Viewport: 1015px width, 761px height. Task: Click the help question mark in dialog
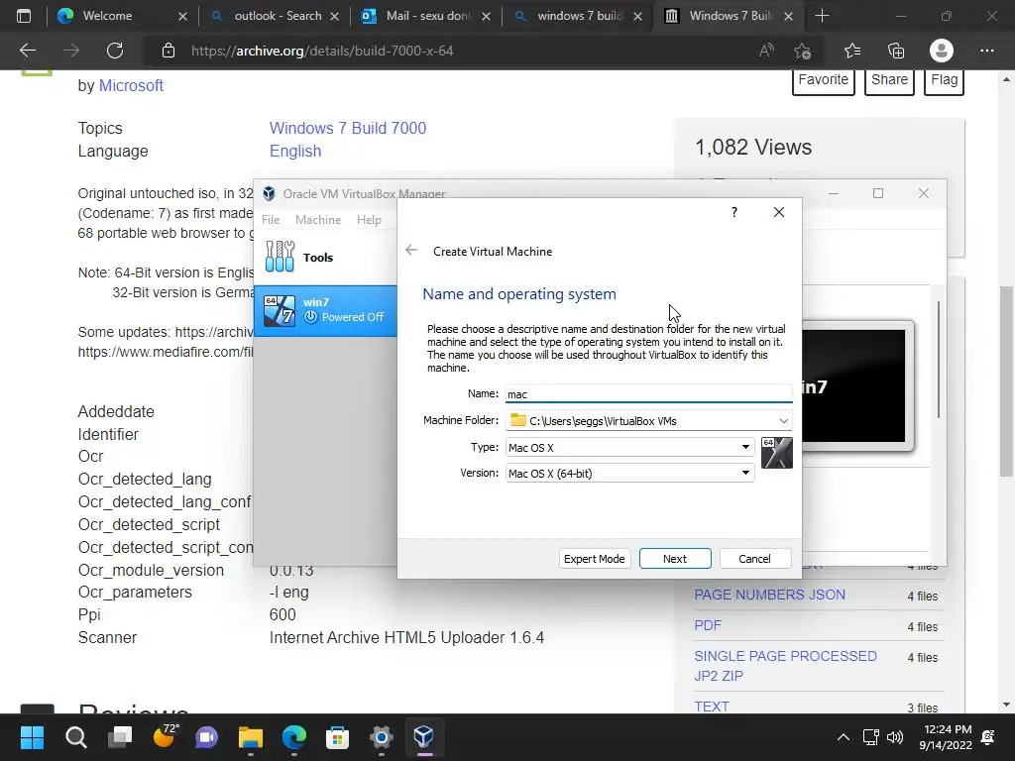734,212
